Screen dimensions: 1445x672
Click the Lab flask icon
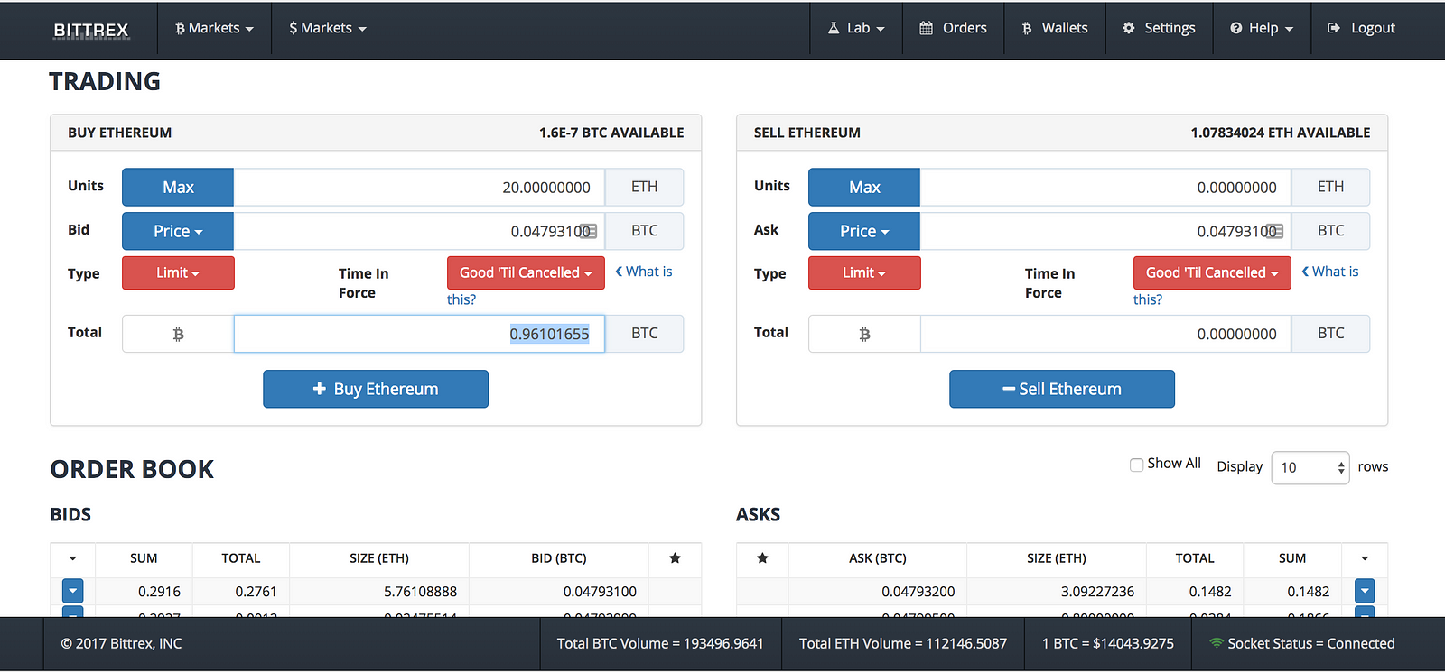(x=834, y=28)
